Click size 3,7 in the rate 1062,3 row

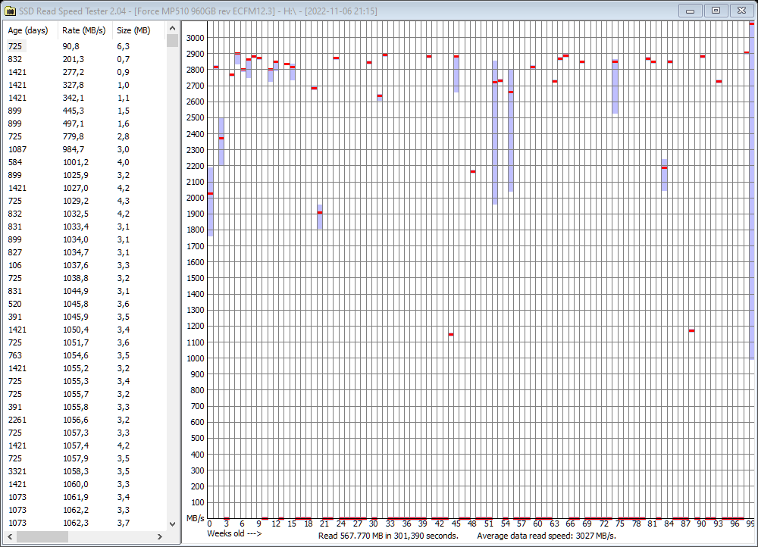coord(124,523)
